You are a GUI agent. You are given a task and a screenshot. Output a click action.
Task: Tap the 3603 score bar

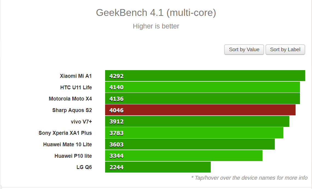coord(190,144)
